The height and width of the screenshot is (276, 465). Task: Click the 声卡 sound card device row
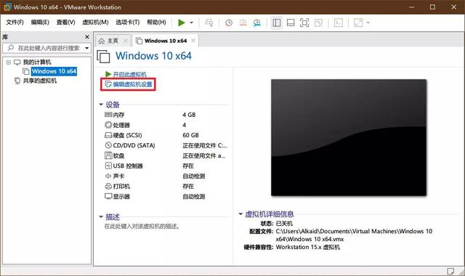click(166, 176)
